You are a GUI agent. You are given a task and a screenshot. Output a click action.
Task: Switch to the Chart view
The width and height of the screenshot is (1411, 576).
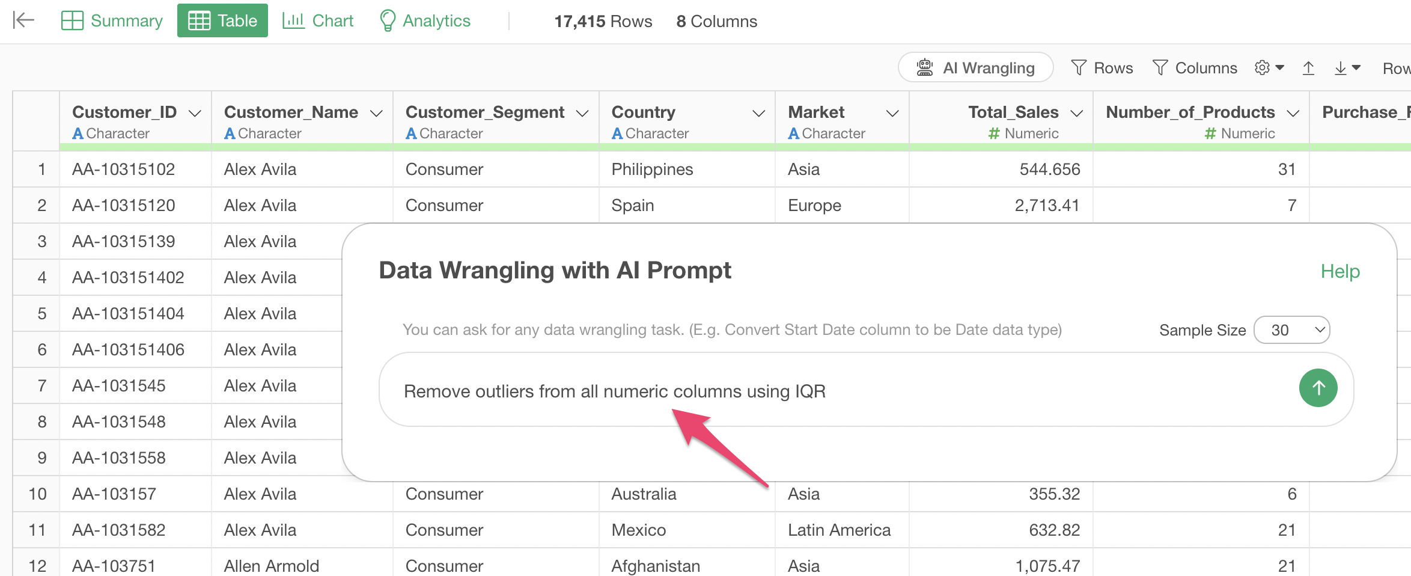pos(318,20)
